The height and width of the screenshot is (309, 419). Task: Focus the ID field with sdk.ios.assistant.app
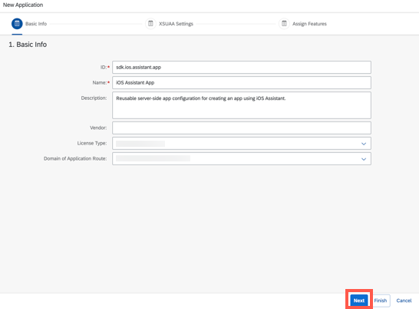pos(242,67)
